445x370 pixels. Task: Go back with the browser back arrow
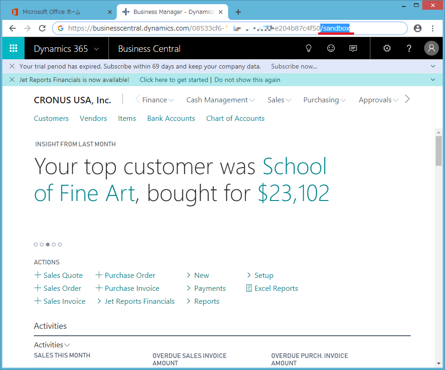coord(13,28)
